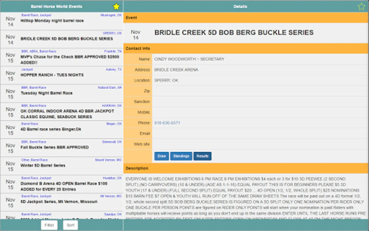
Task: Open 4D Barrel race series Binger,Ok
Action: pyautogui.click(x=62, y=129)
